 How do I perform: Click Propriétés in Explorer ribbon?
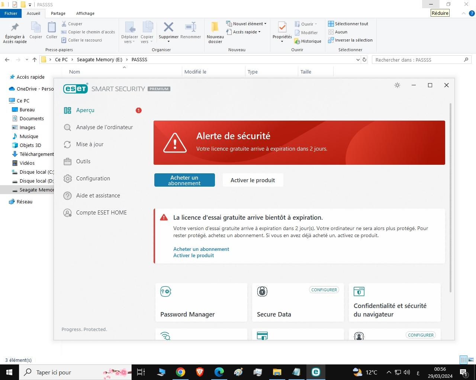282,30
